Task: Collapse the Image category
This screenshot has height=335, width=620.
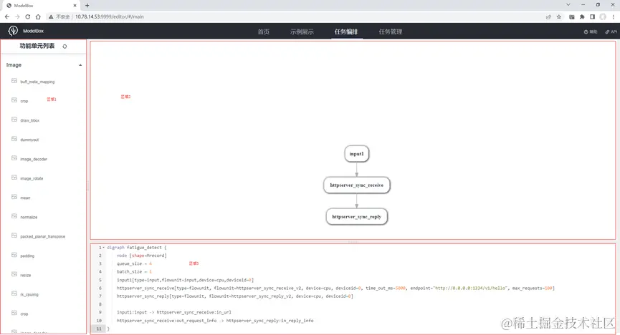Action: click(80, 65)
